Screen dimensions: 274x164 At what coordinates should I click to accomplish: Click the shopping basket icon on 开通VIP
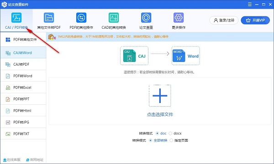248,20
